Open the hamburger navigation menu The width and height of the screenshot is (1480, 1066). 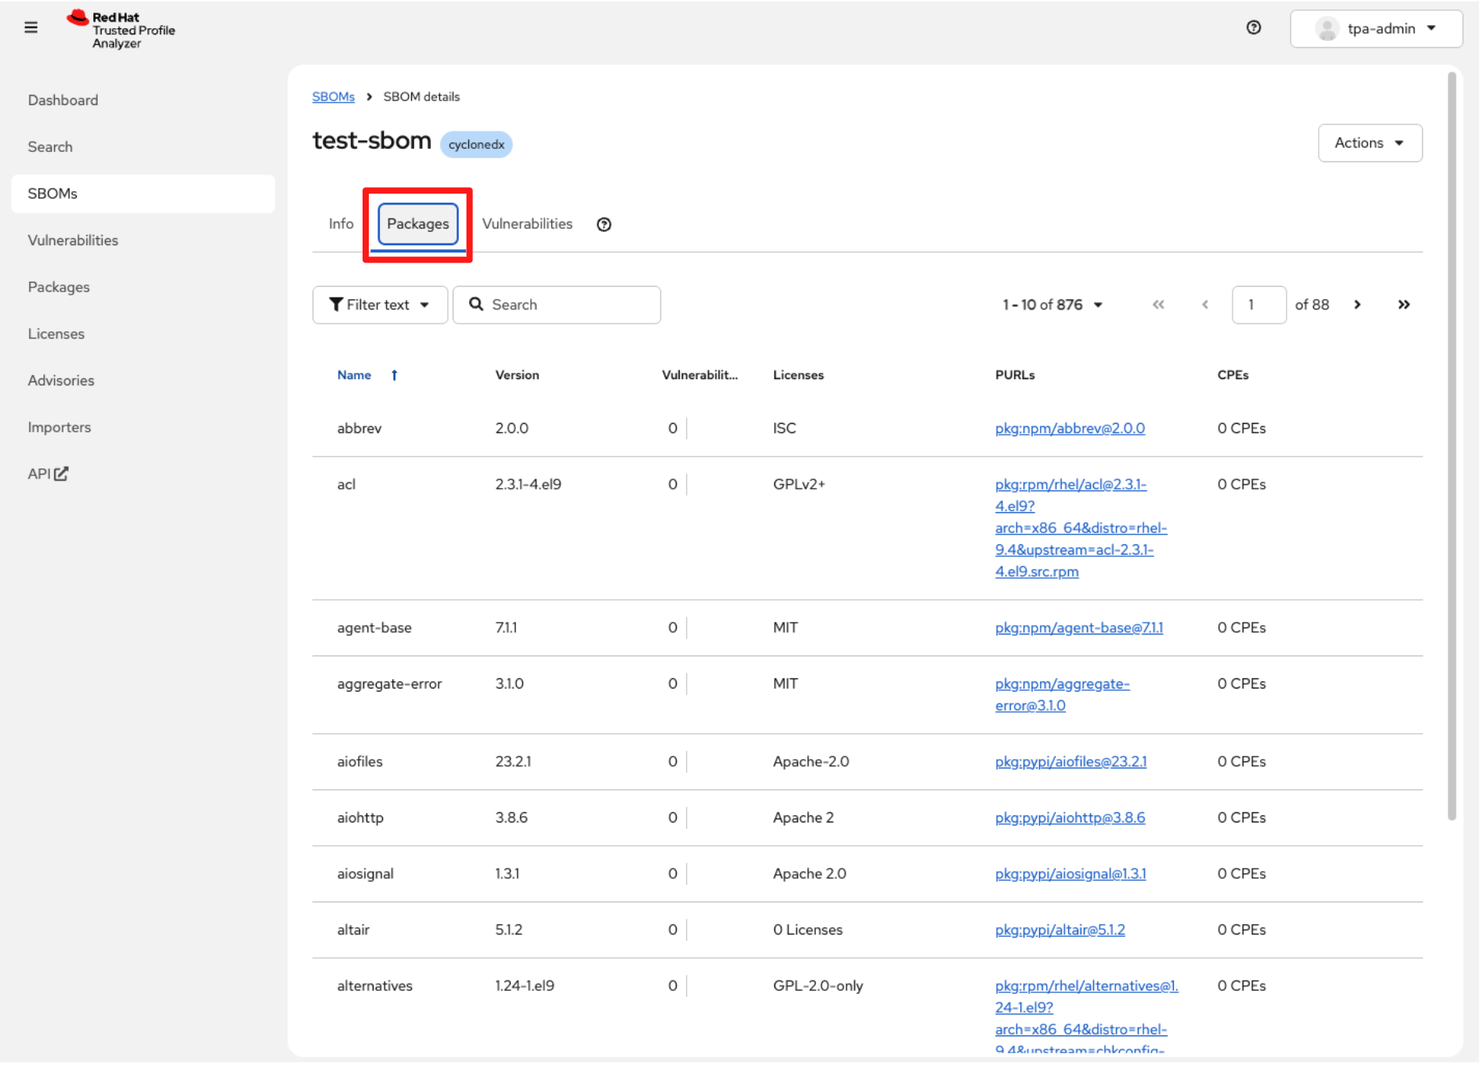[31, 28]
